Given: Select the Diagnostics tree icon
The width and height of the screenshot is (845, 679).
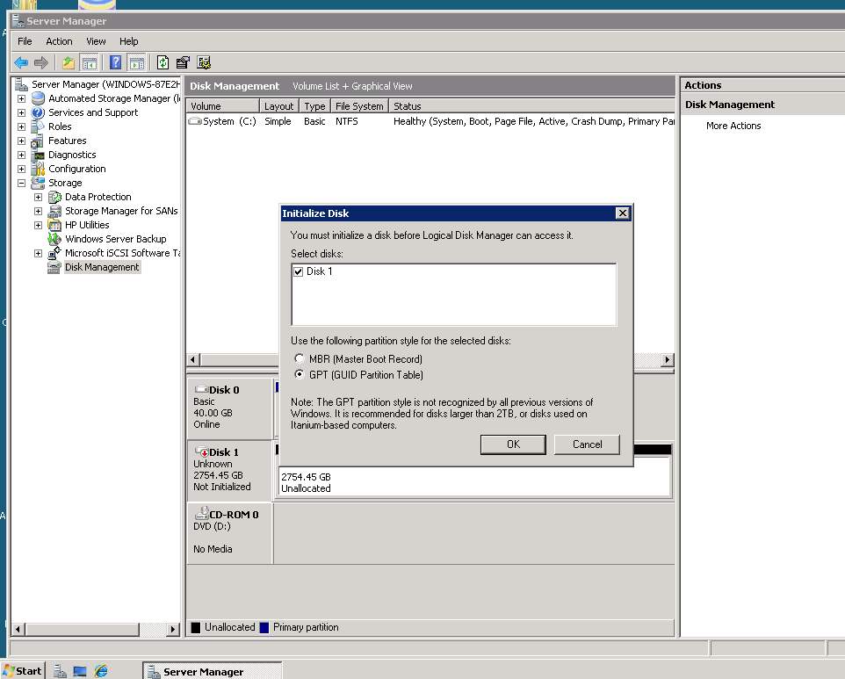Looking at the screenshot, I should [x=39, y=155].
